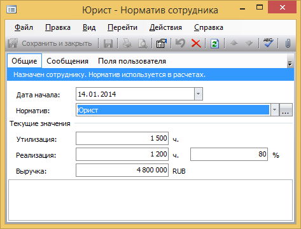Maximize the Норматив сотрудника window

coord(260,8)
